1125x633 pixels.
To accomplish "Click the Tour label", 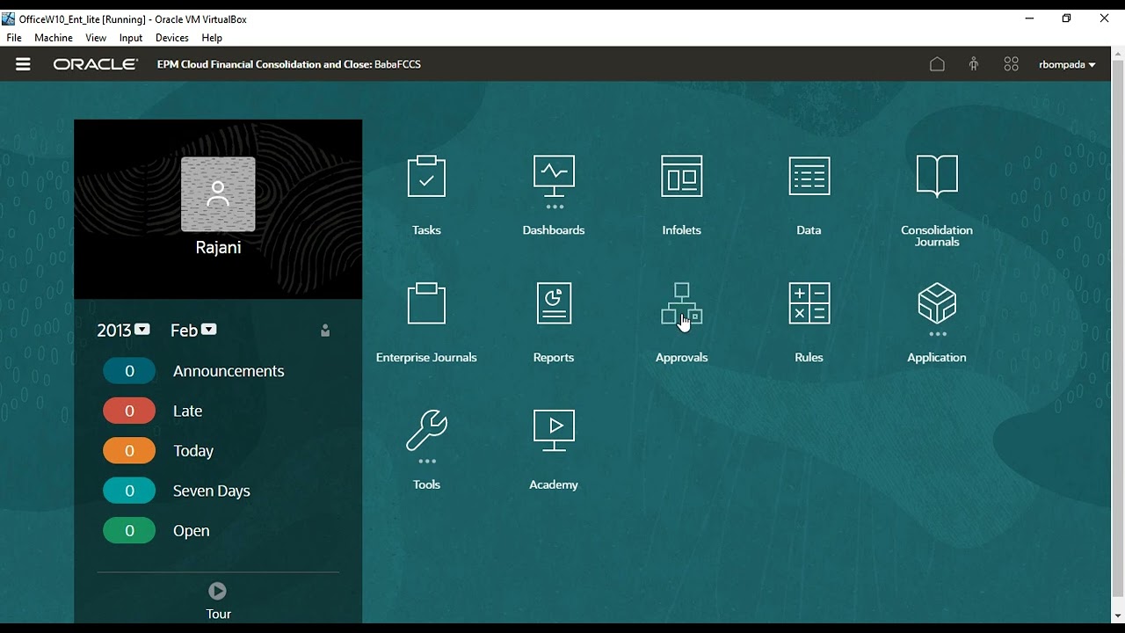I will [218, 614].
